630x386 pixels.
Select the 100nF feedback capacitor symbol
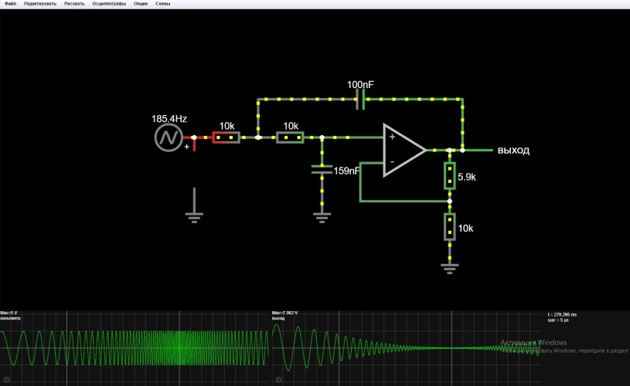360,99
